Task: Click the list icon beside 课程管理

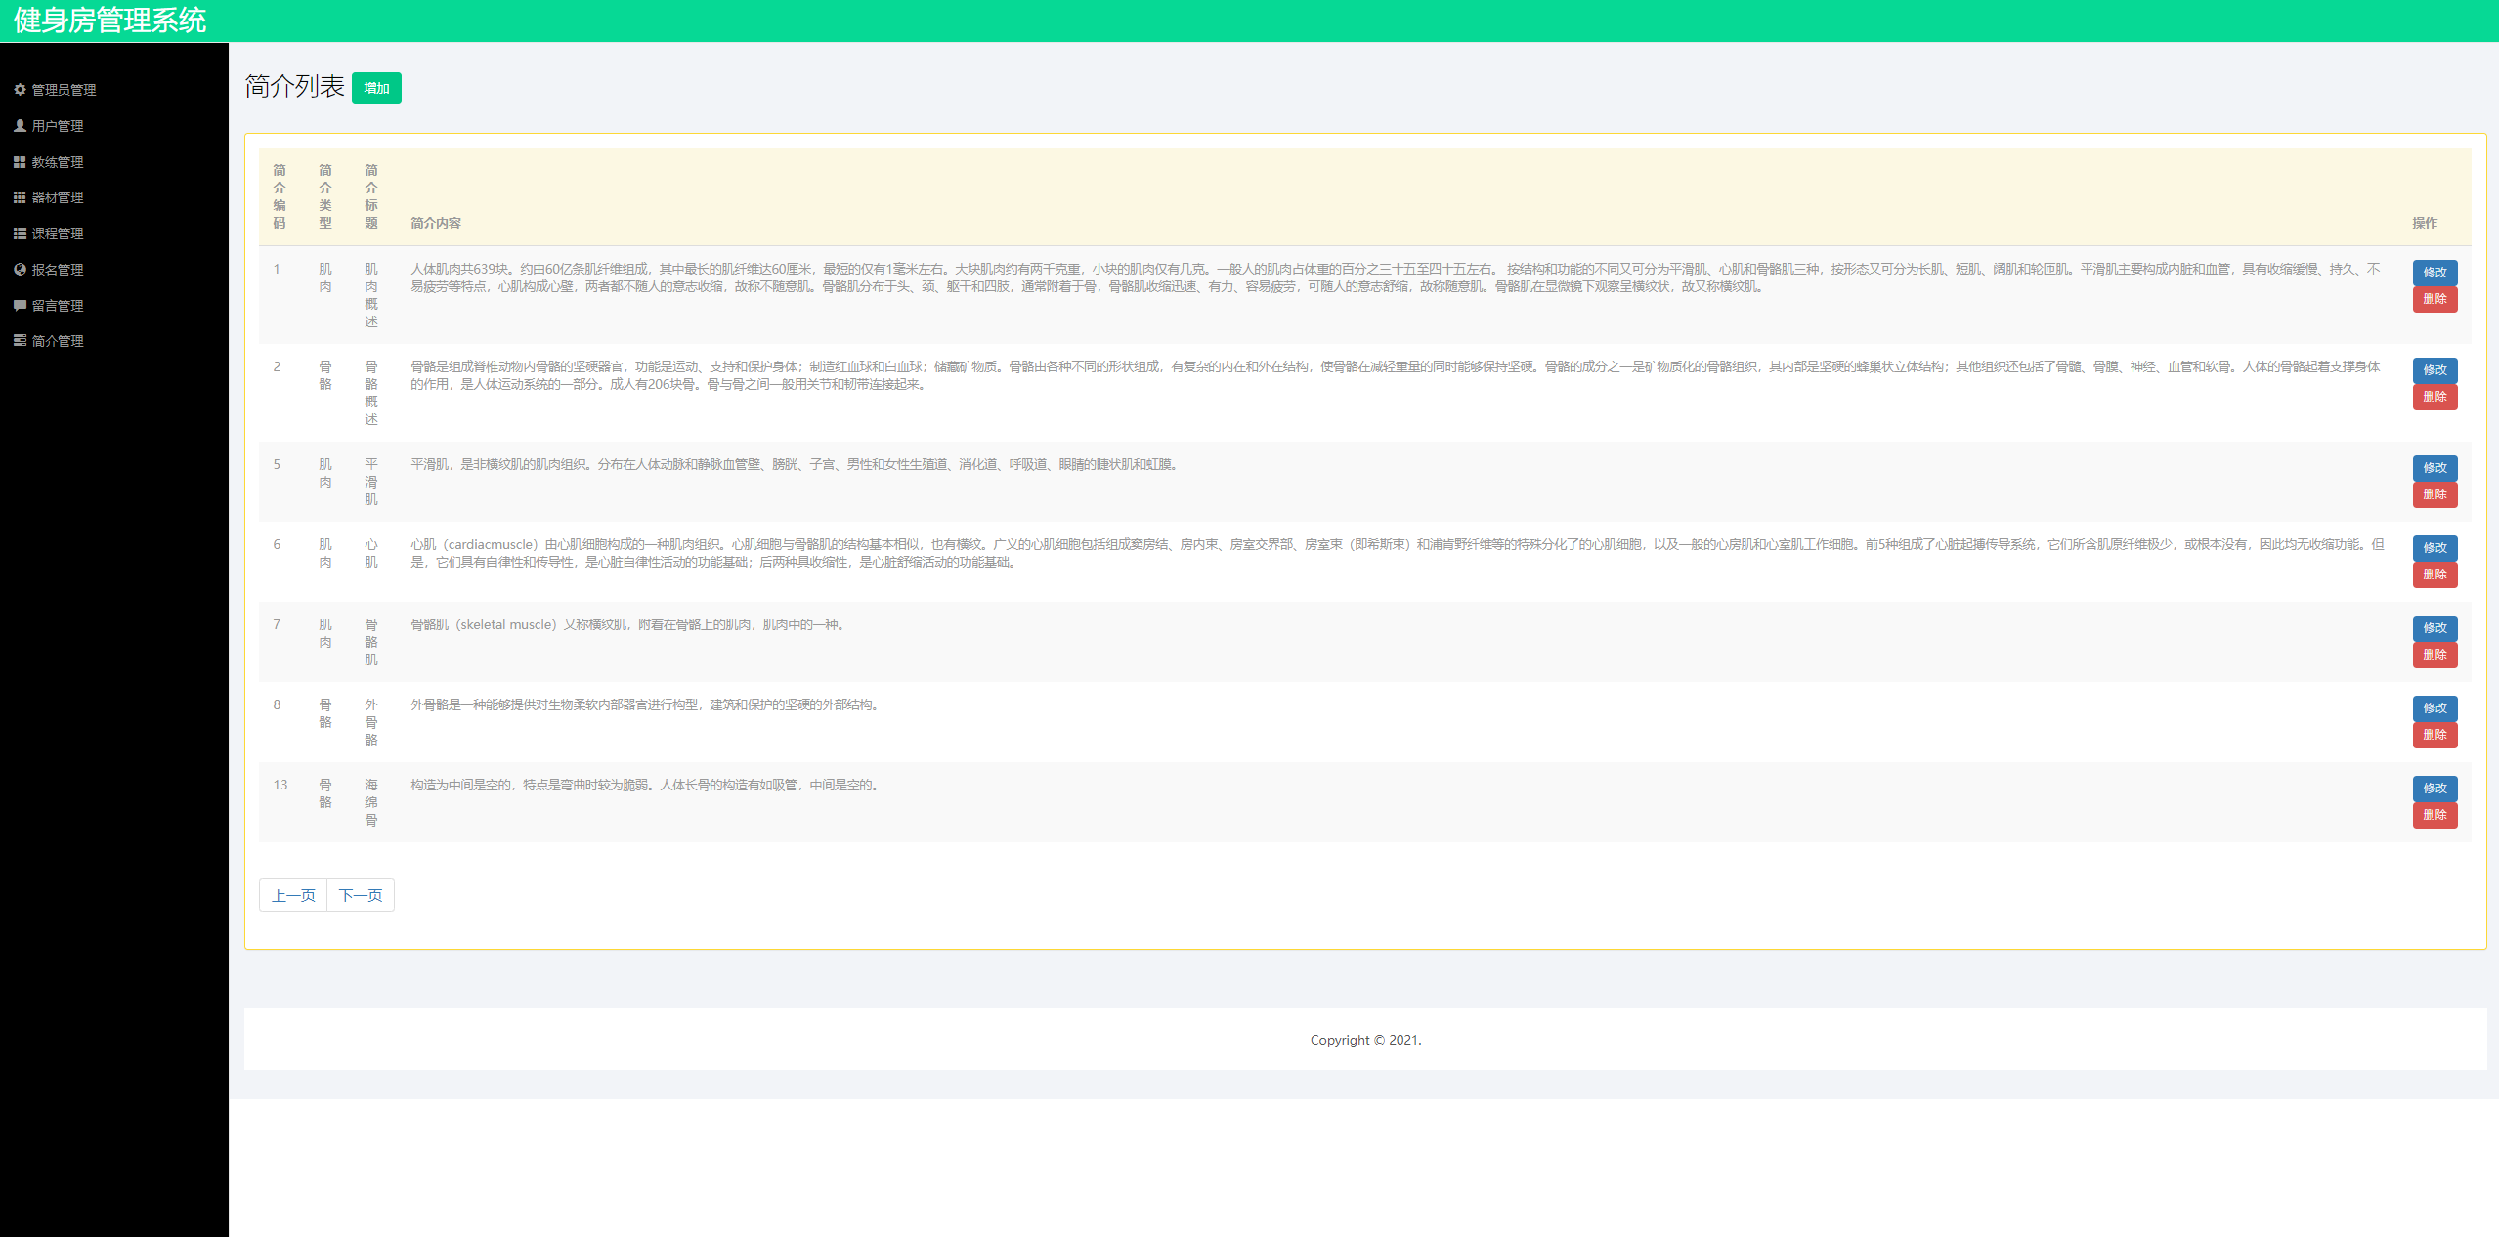Action: 20,234
